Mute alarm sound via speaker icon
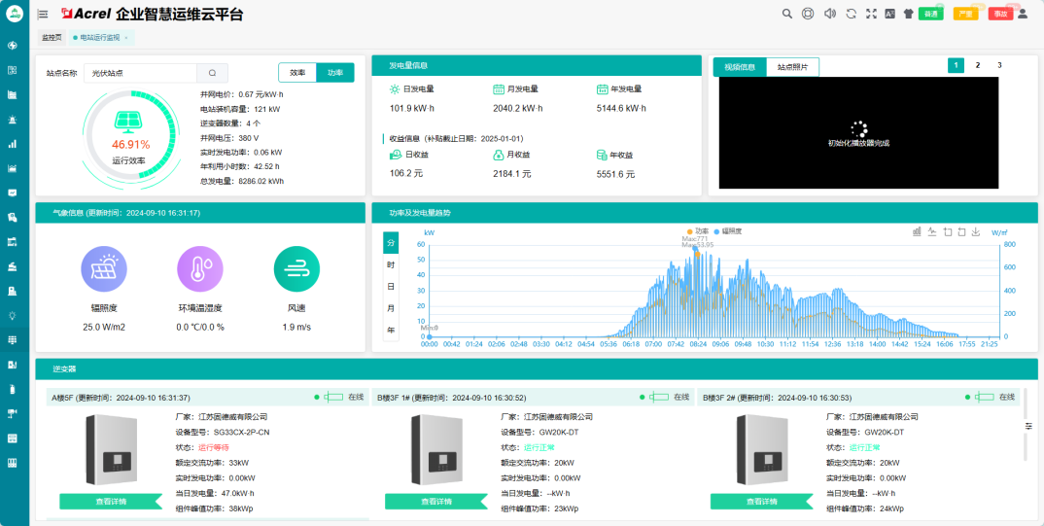The width and height of the screenshot is (1044, 526). [x=829, y=14]
